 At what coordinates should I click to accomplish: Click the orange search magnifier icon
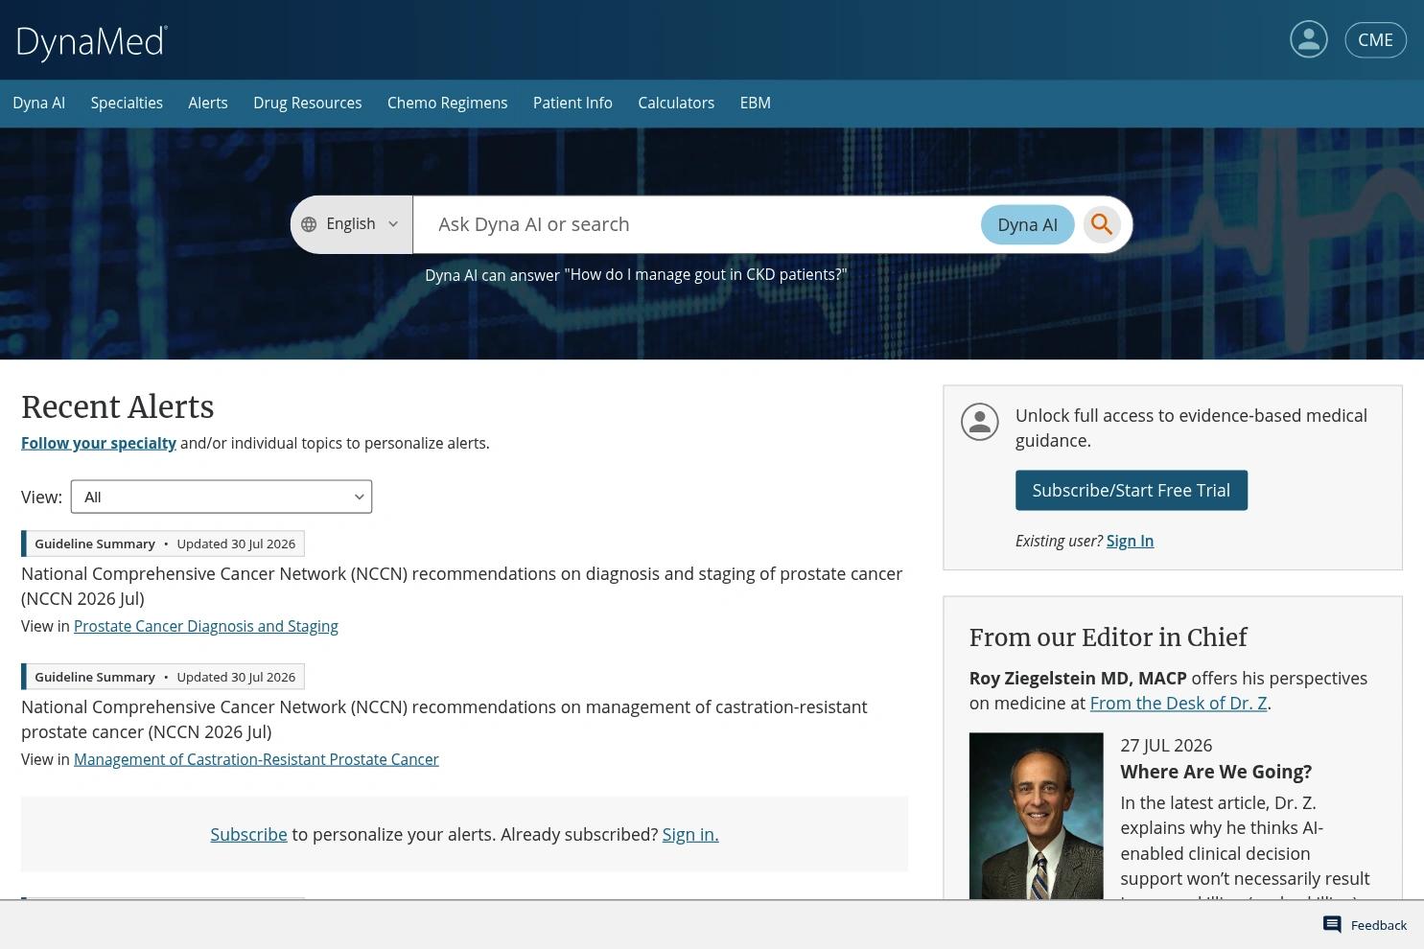(1102, 224)
